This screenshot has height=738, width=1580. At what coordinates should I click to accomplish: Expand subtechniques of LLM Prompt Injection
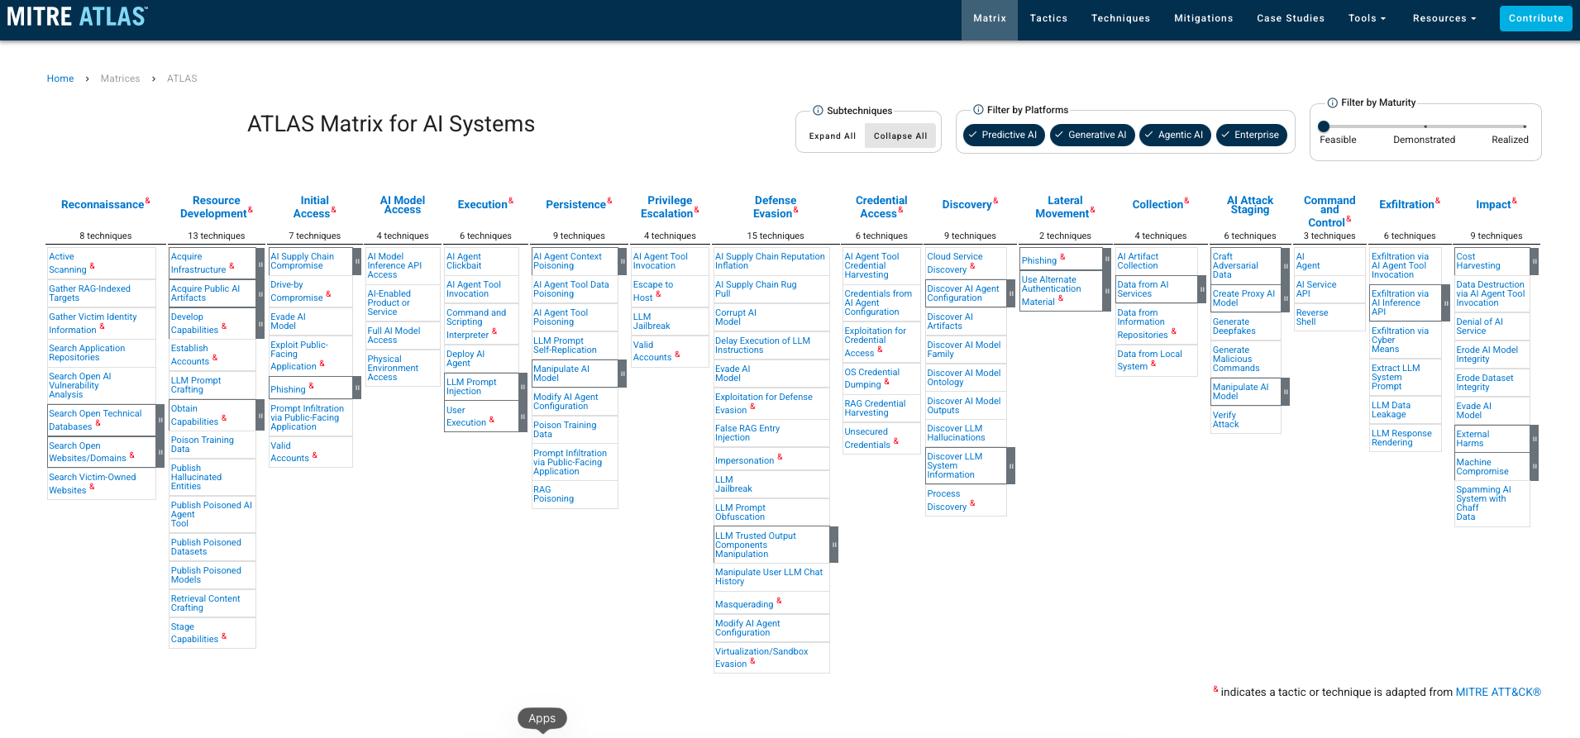[523, 387]
